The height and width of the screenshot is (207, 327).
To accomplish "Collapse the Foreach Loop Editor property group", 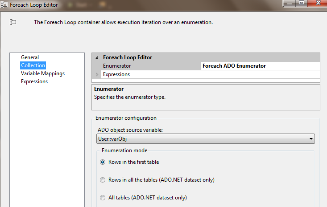I will tap(97, 57).
